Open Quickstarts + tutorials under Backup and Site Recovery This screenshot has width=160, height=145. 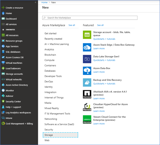click(x=104, y=84)
